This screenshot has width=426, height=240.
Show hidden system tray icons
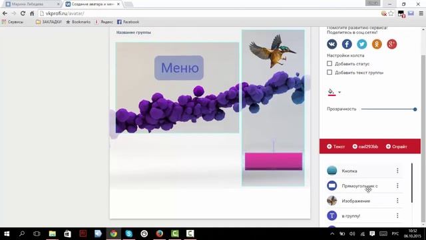332,234
